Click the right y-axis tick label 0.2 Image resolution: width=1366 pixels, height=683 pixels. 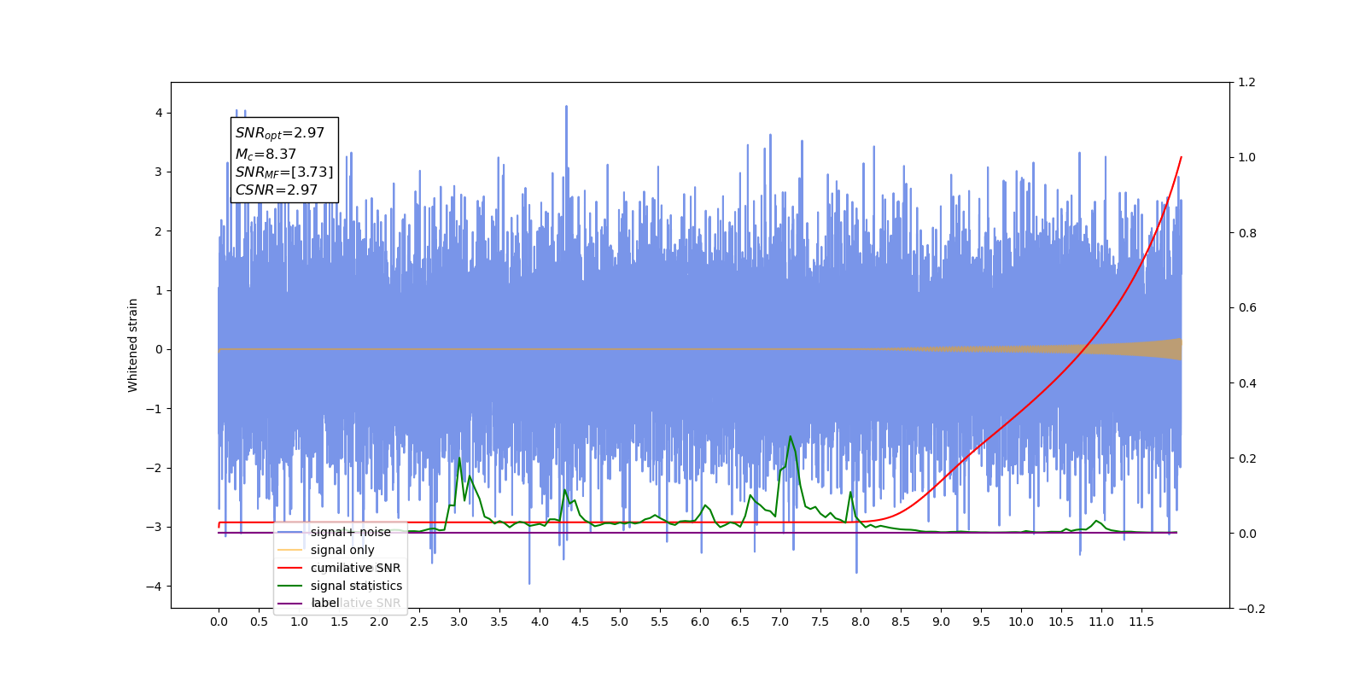[x=1247, y=458]
